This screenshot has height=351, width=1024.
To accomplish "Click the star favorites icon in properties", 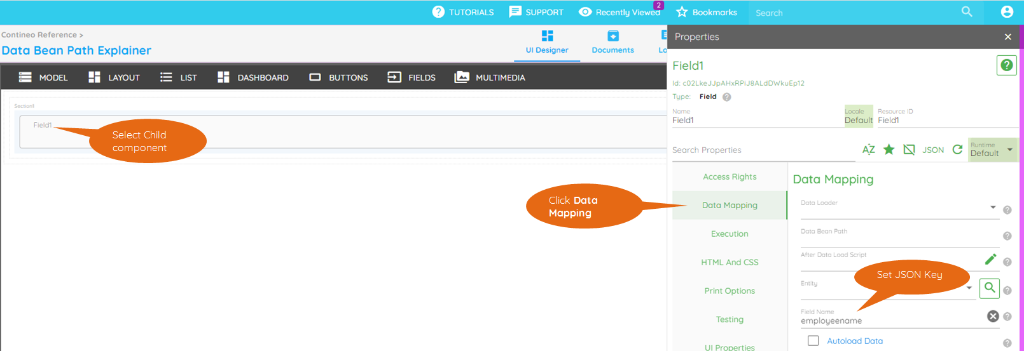I will point(889,150).
